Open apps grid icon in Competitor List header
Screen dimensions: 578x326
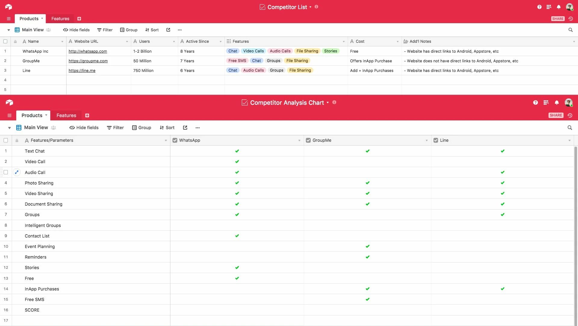point(549,7)
